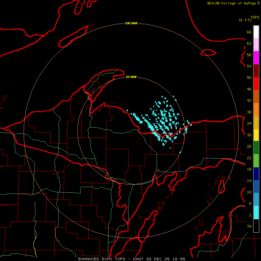Click the white swatch in the tops legend
Image resolution: width=261 pixels, height=261 pixels.
coord(256,32)
